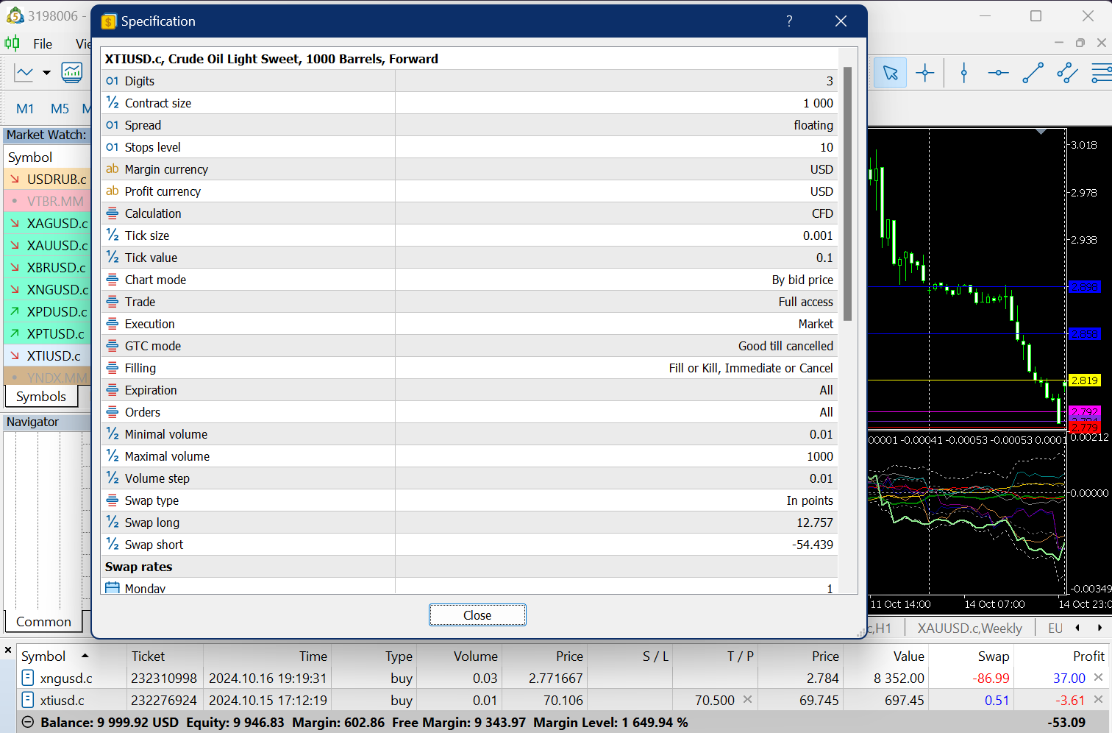The width and height of the screenshot is (1112, 733).
Task: Open the Symbols tab in Market Watch
Action: click(41, 397)
